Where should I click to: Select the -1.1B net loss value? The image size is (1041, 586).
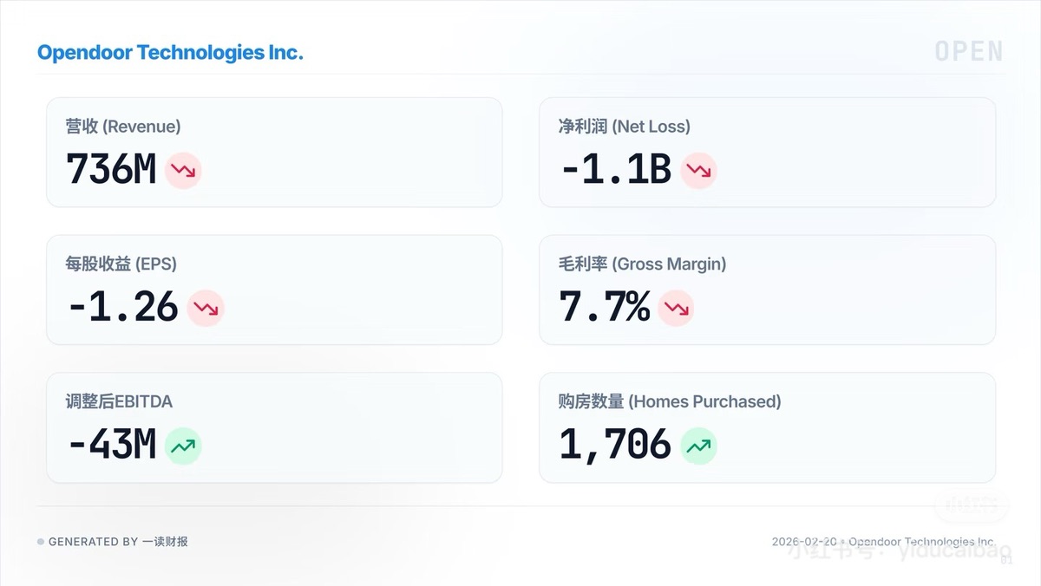click(615, 170)
